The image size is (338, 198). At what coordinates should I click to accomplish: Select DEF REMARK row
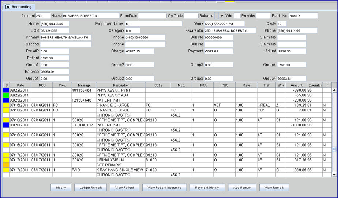click(x=167, y=165)
